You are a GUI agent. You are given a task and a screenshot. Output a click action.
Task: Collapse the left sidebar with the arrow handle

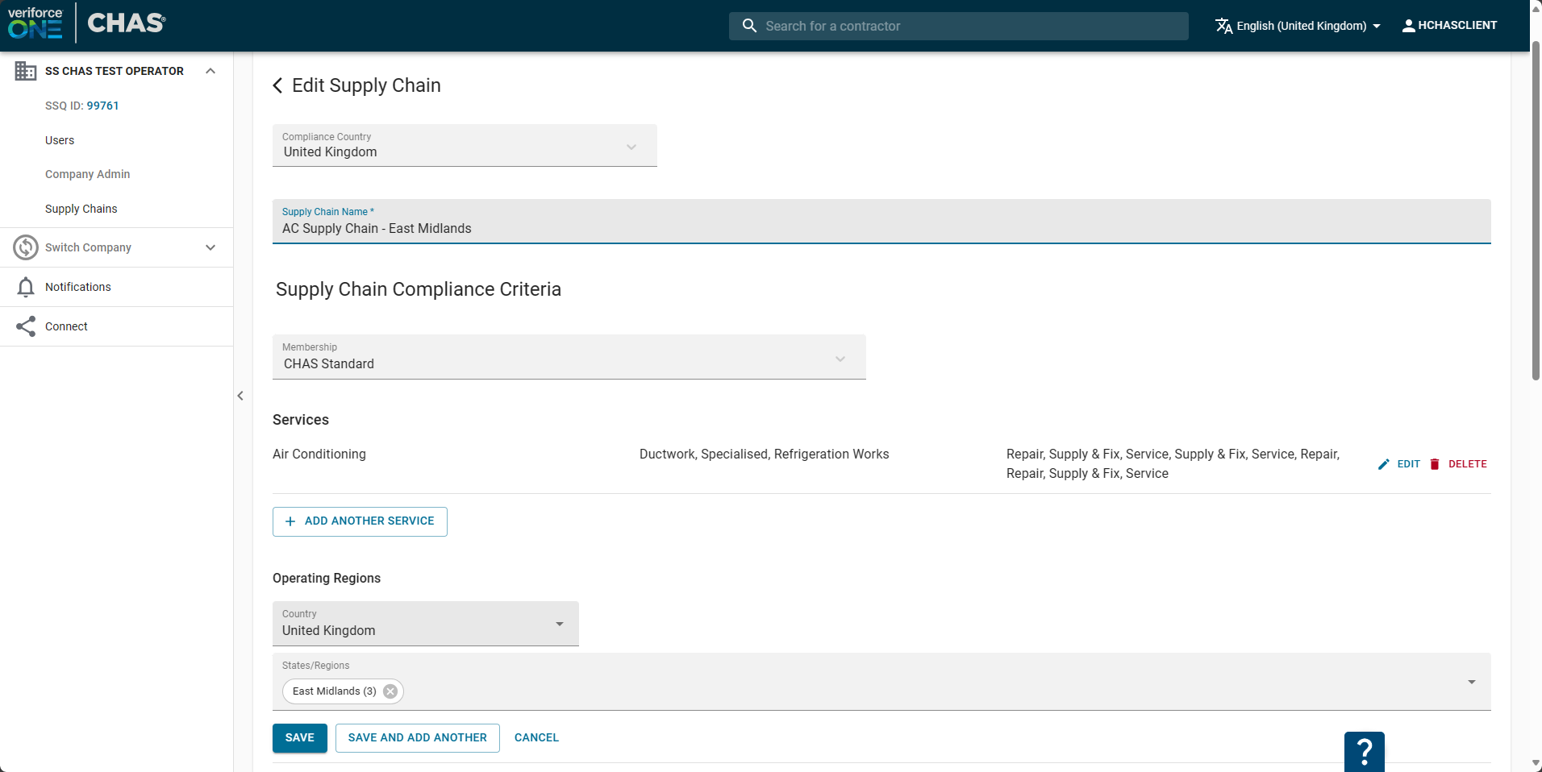[x=240, y=396]
